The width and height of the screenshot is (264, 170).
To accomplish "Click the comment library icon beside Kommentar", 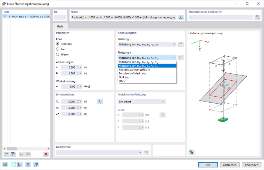I will click(x=146, y=152).
